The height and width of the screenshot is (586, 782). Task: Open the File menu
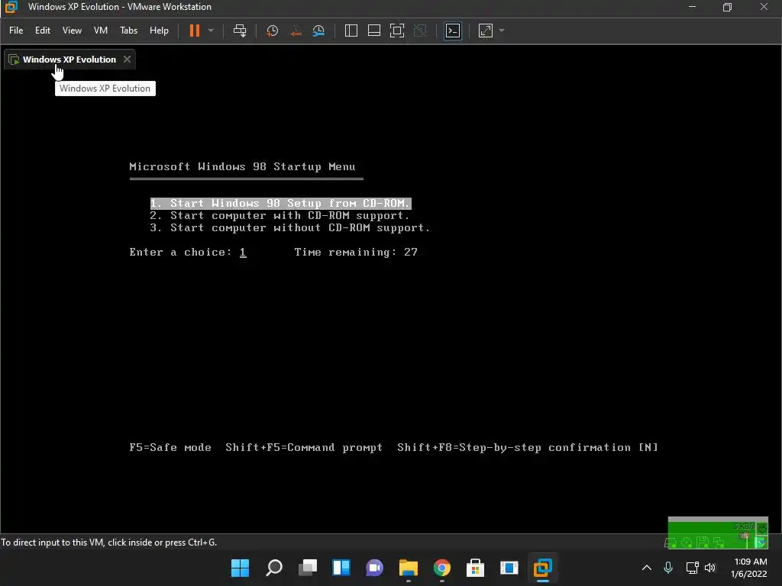(x=16, y=31)
